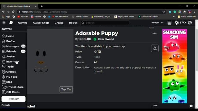The image size is (198, 111).
Task: Click the Events sidebar heading
Action: pyautogui.click(x=6, y=105)
